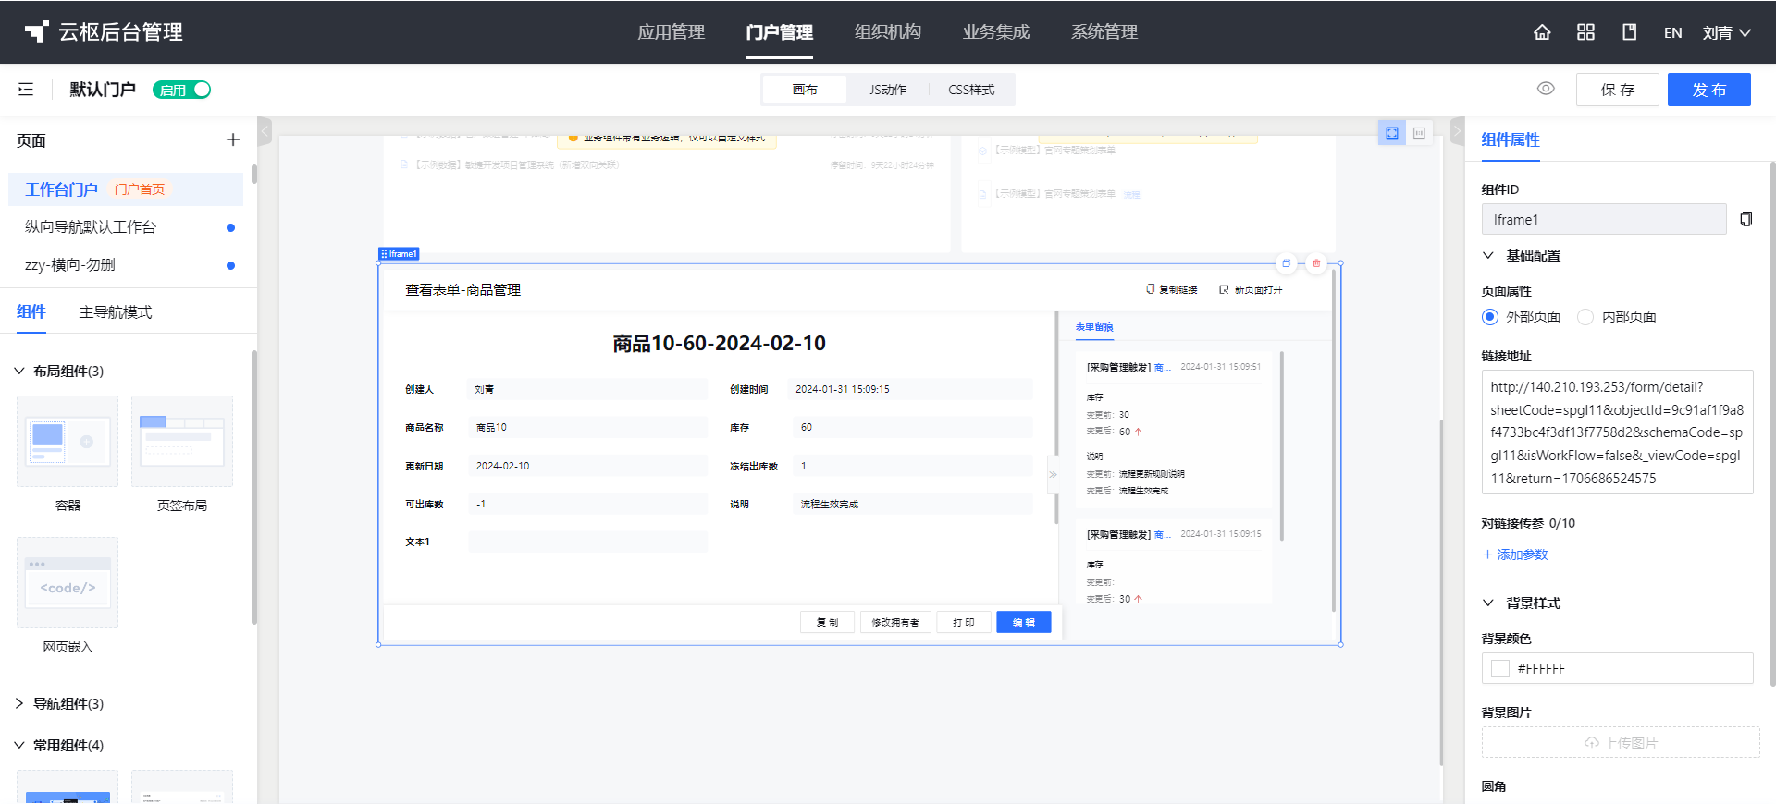The image size is (1776, 804).
Task: Click the duplicate icon on Iframe1 component
Action: (1286, 263)
